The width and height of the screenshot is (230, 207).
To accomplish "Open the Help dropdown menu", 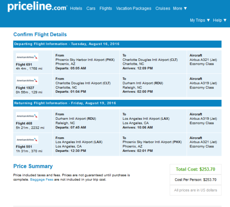I will [220, 20].
